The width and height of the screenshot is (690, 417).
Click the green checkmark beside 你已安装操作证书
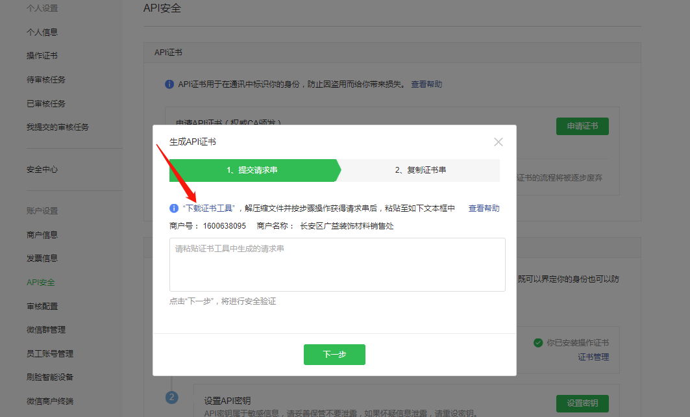coord(538,342)
